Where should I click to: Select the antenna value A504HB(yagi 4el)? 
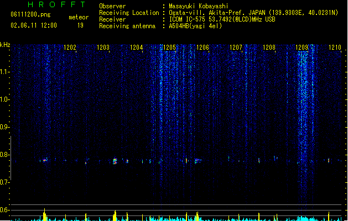tap(195, 26)
